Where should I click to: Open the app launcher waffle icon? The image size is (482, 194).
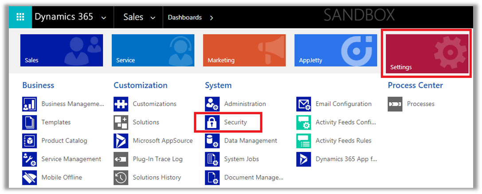click(x=20, y=17)
